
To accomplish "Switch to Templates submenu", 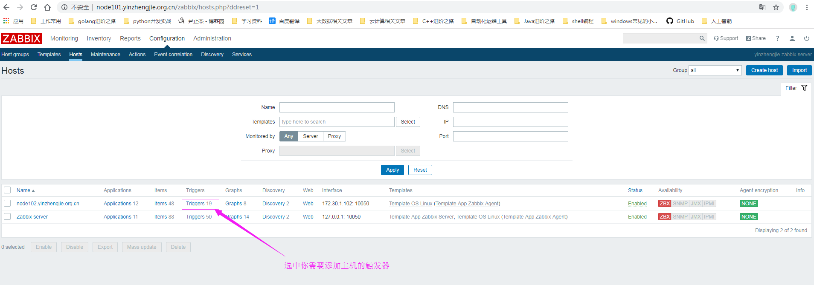I will (x=49, y=55).
